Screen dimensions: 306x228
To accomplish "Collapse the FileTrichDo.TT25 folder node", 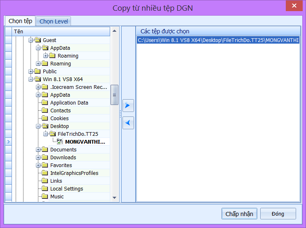I will 46,134.
